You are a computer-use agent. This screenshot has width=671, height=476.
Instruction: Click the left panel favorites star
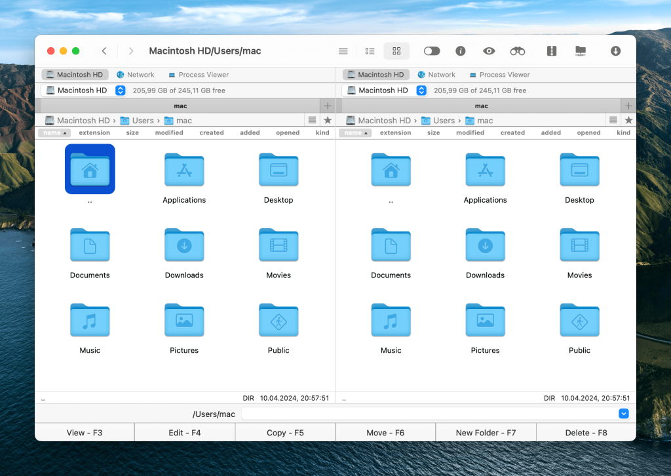tap(328, 120)
